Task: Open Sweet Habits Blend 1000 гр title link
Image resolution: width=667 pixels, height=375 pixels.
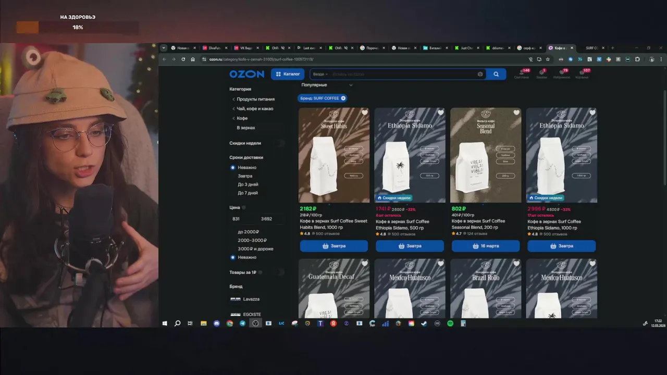Action: click(x=333, y=224)
